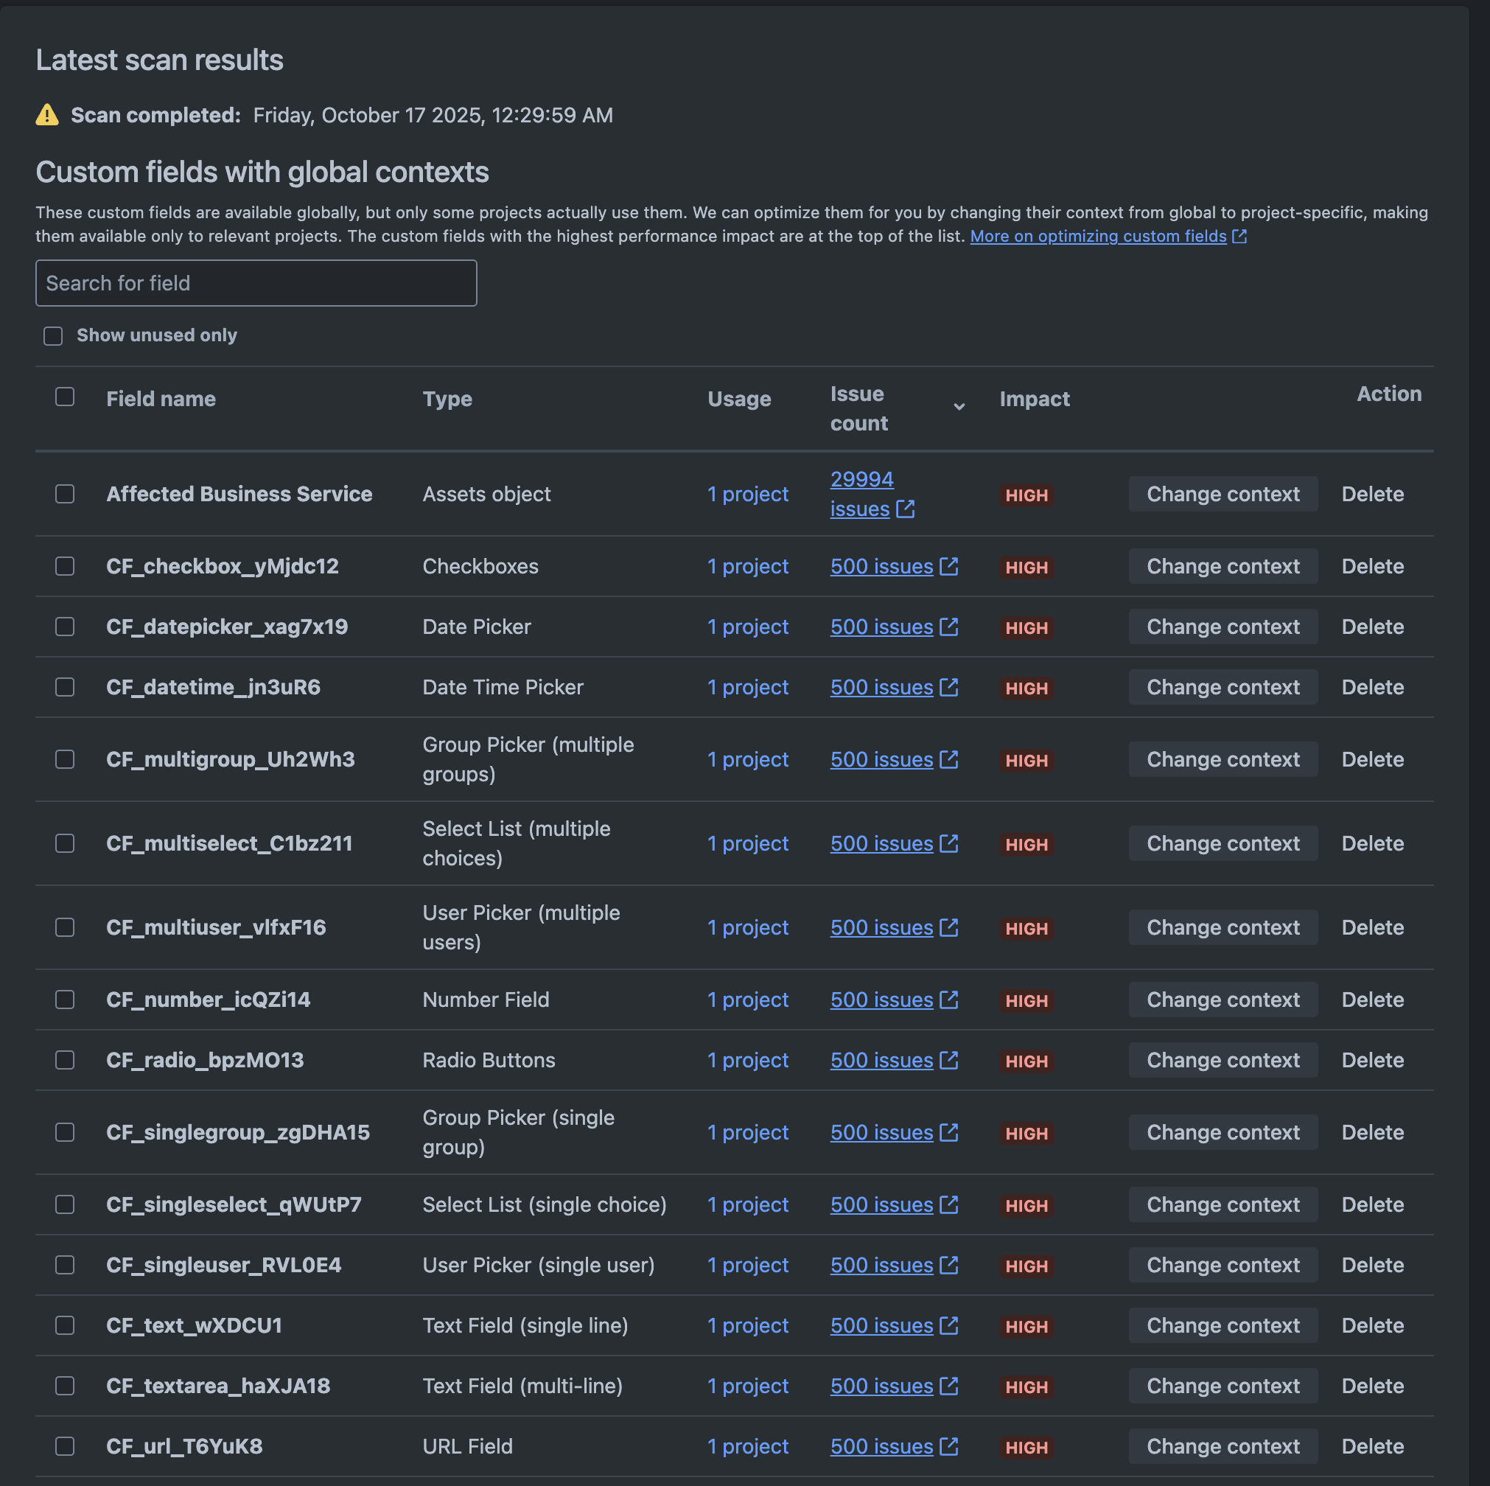Open external-link icon in CF_singleuser_RVL0E4 row
The width and height of the screenshot is (1490, 1486).
(x=949, y=1265)
